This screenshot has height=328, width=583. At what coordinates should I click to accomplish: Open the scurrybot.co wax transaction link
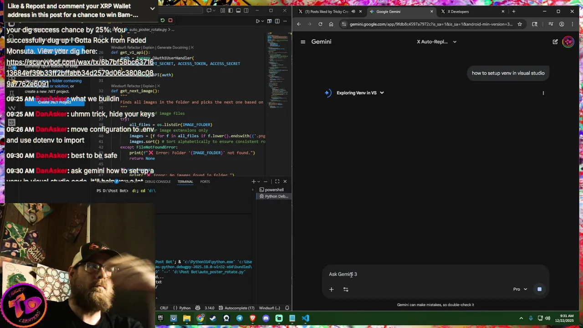80,73
